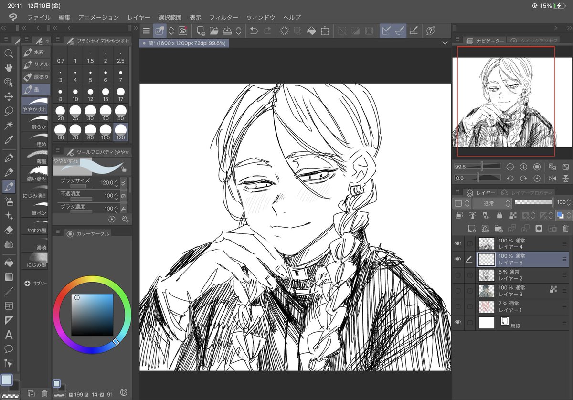Screen dimensions: 573x400
Task: Click the New layer folder icon
Action: coord(499,229)
